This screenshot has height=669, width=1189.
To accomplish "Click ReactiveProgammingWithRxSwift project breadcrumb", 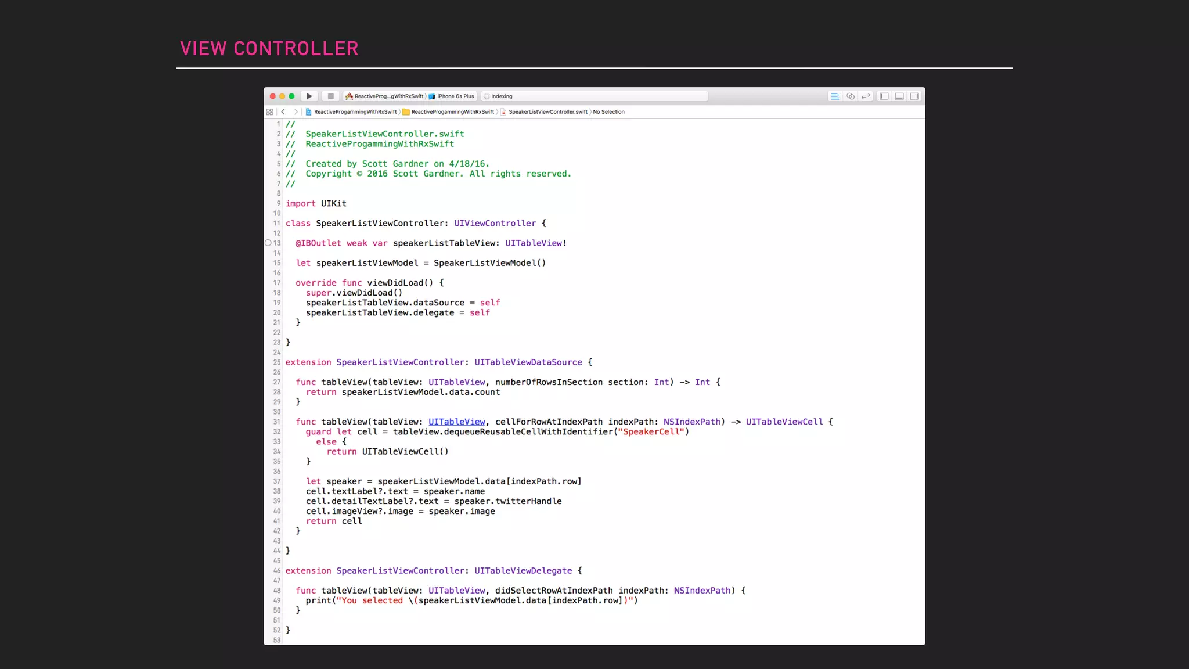I will [355, 112].
